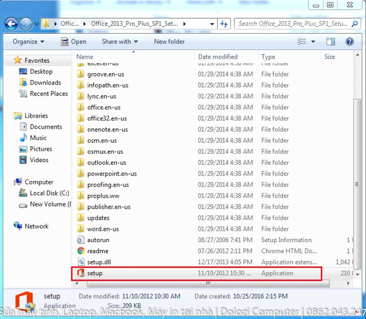
Task: Open the readme Chrome HTML document
Action: tap(97, 251)
